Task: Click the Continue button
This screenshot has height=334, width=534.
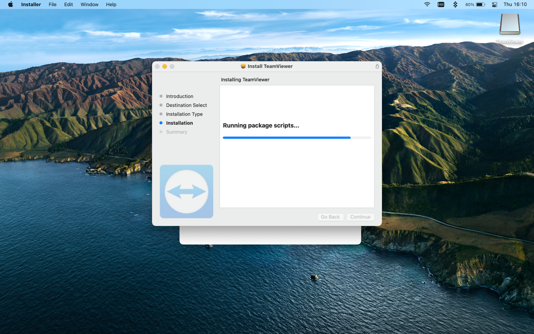Action: [x=360, y=217]
